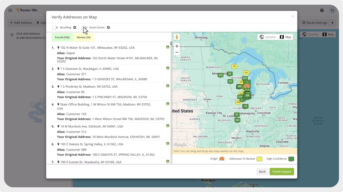Close the Verify Addresses dialog
The image size is (343, 192).
tap(292, 16)
